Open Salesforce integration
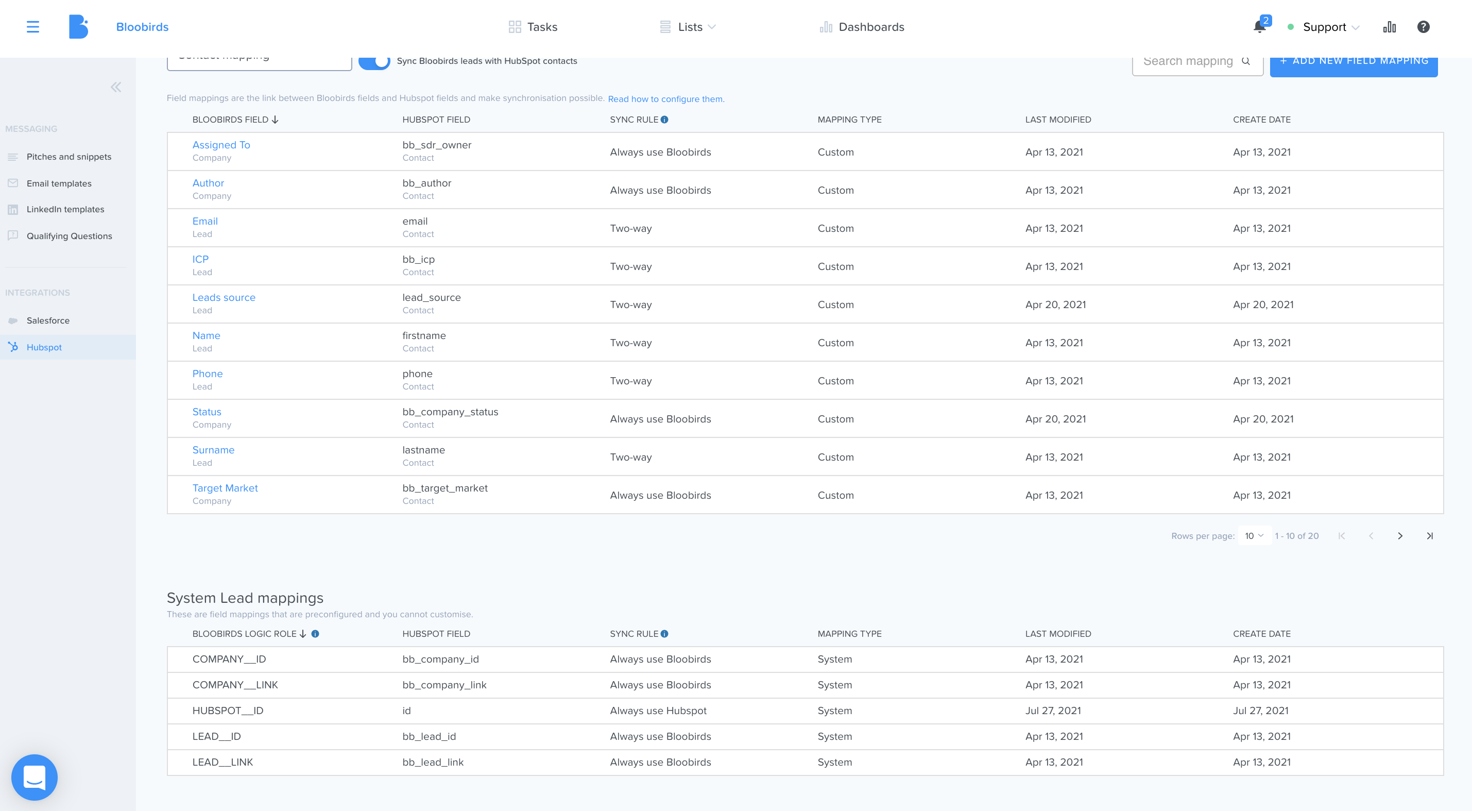The height and width of the screenshot is (811, 1472). click(x=48, y=320)
